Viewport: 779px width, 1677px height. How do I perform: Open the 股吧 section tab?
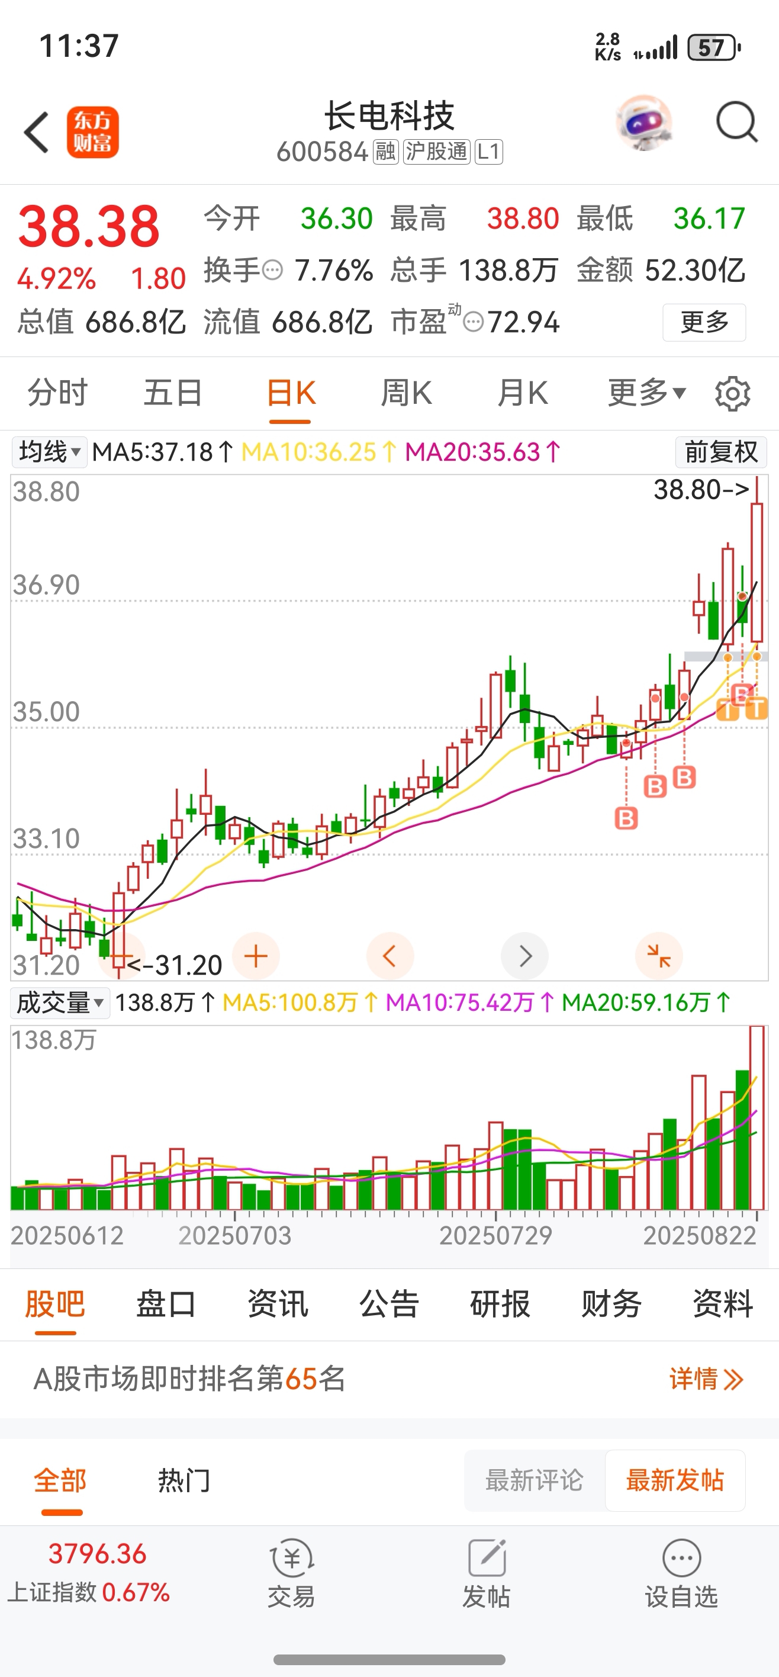point(55,1305)
